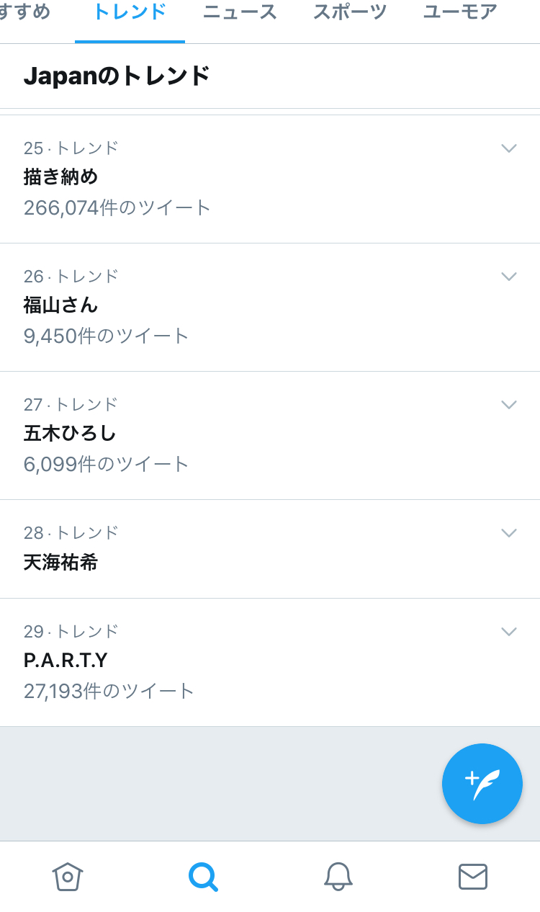Open Messages envelope icon

(473, 876)
